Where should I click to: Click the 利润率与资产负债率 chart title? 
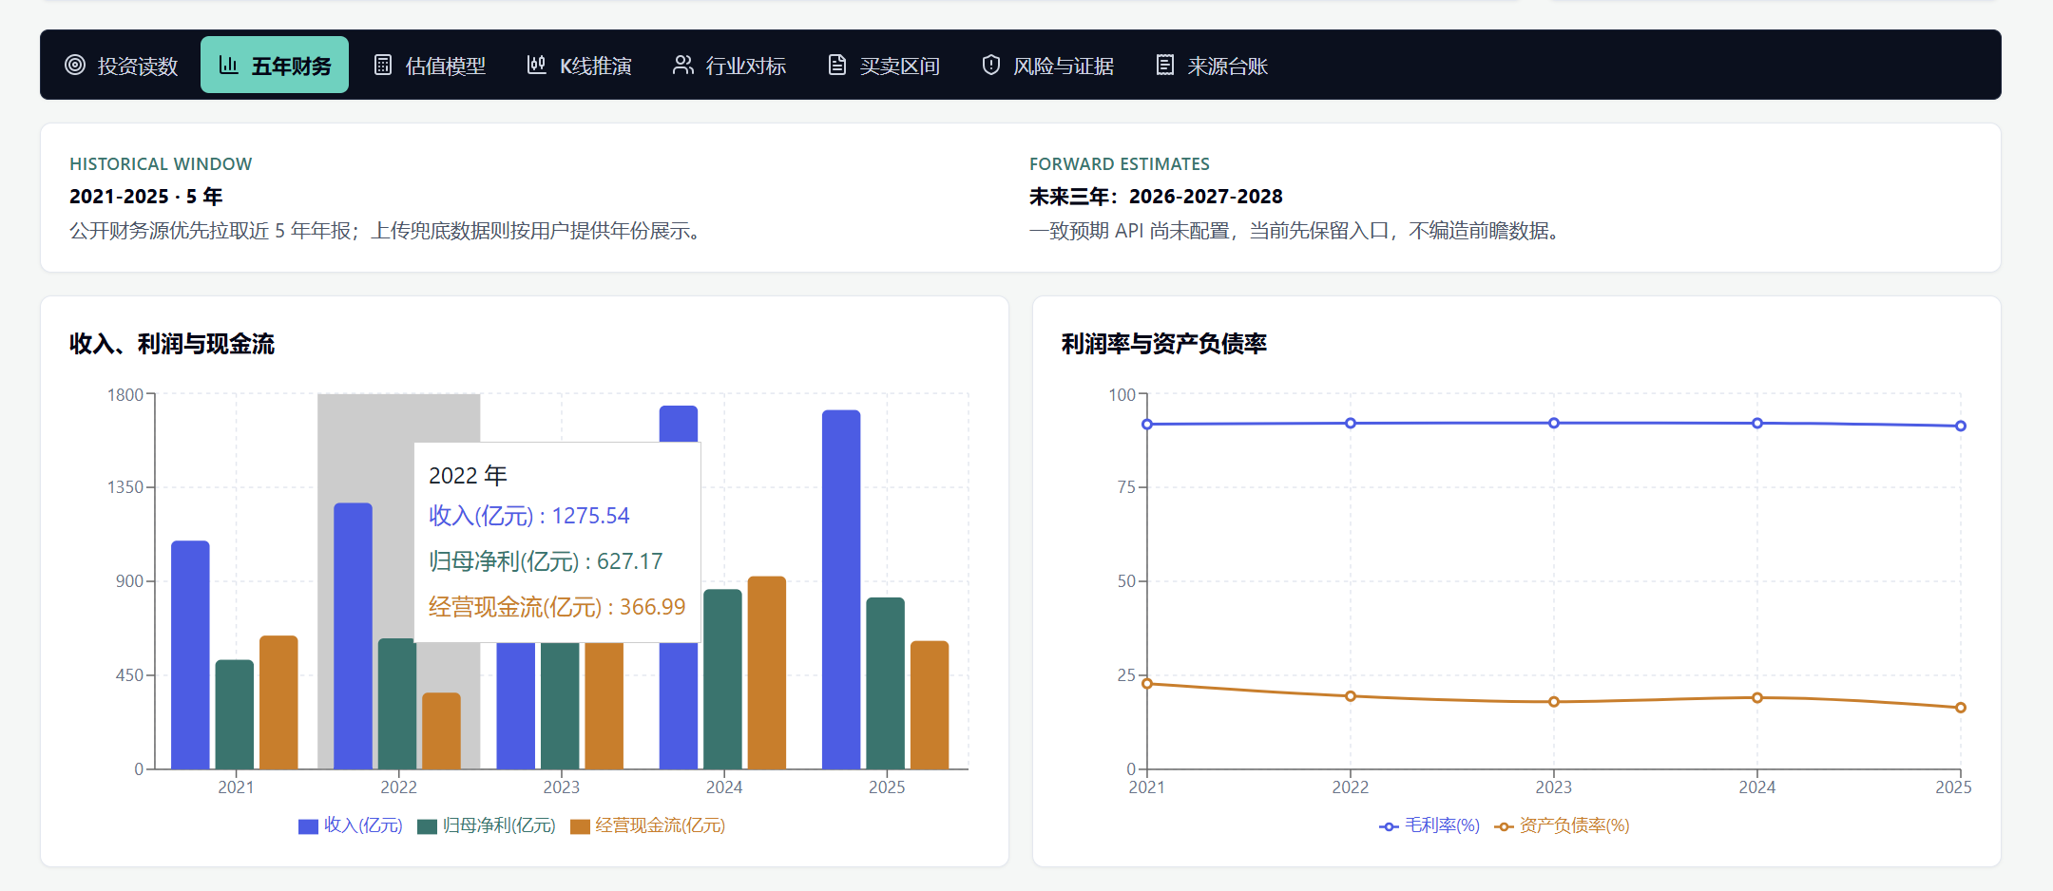pyautogui.click(x=1164, y=344)
